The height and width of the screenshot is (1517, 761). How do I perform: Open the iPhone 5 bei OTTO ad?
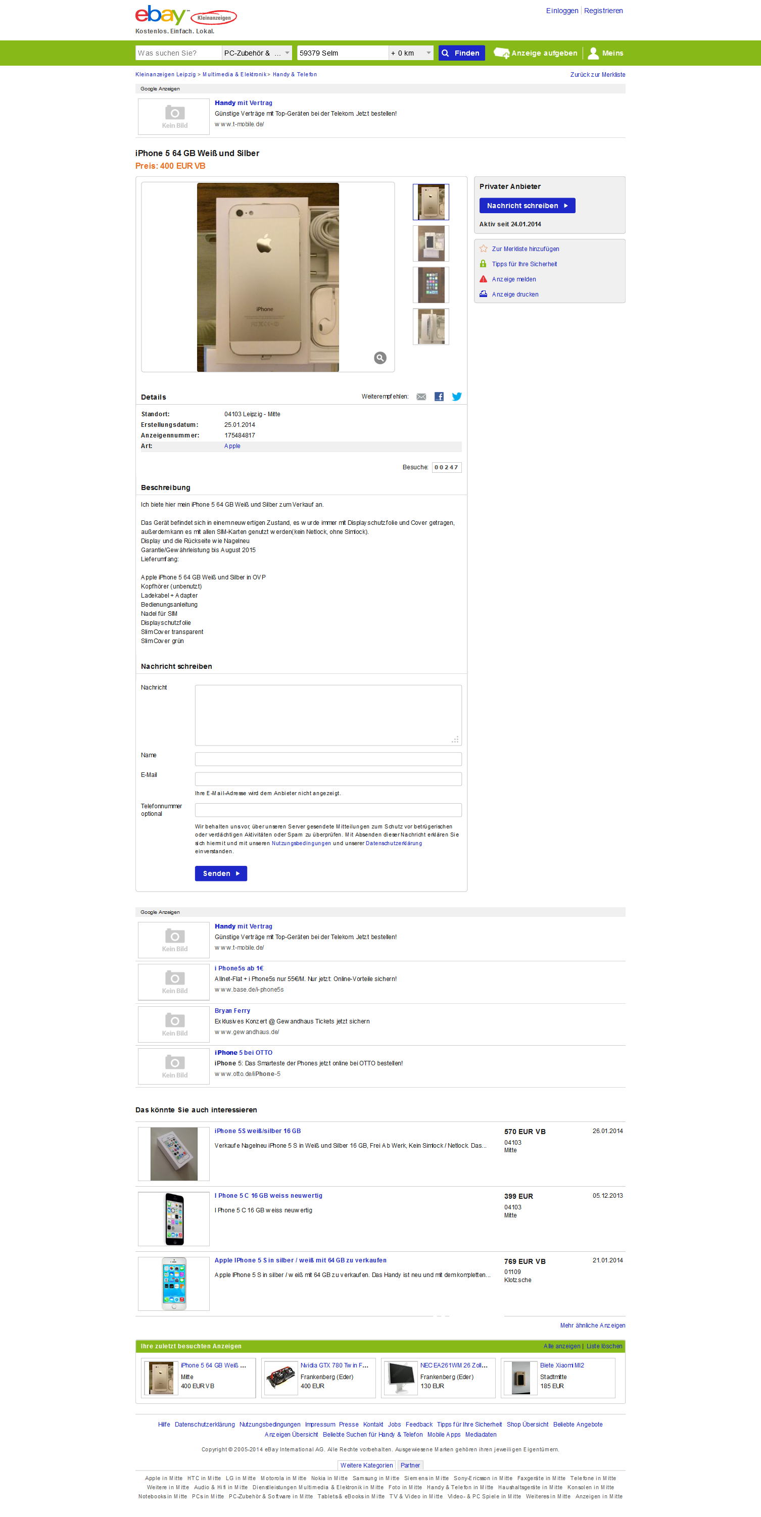pos(243,1052)
